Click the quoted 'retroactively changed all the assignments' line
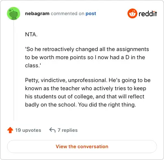This screenshot has width=164, height=160. (x=87, y=49)
